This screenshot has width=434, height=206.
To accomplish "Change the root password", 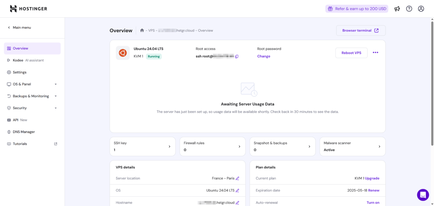I will pyautogui.click(x=264, y=56).
